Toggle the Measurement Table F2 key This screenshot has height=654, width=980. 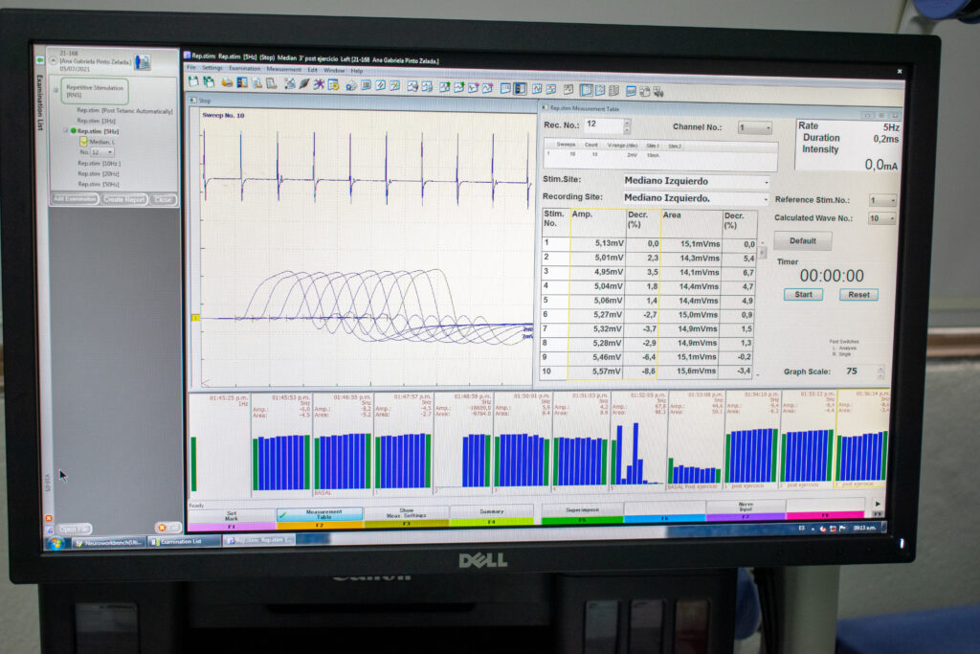[x=320, y=516]
